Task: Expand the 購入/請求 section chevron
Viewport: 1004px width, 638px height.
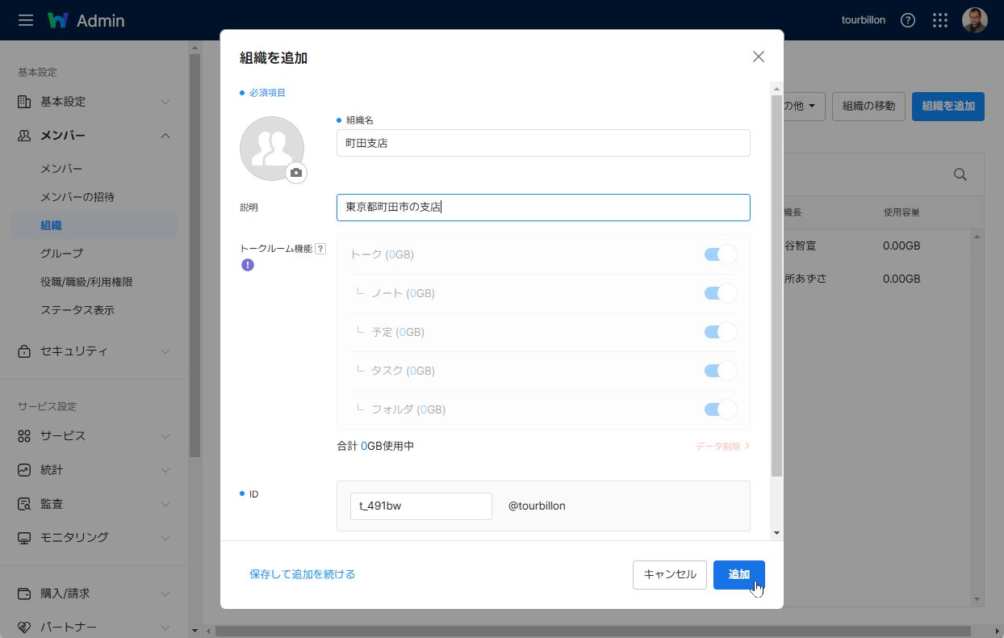Action: click(165, 594)
